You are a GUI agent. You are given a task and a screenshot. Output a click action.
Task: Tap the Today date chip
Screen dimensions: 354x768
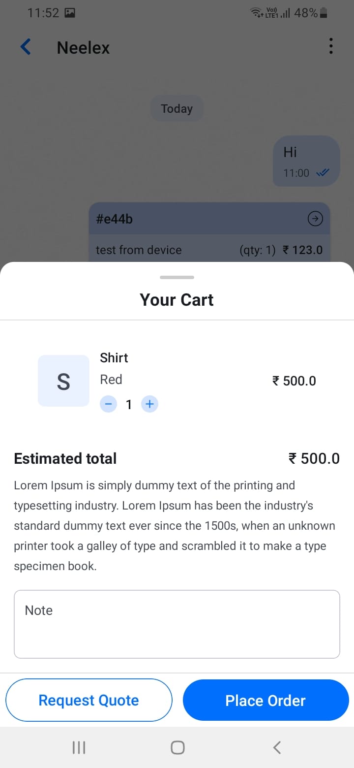click(177, 109)
